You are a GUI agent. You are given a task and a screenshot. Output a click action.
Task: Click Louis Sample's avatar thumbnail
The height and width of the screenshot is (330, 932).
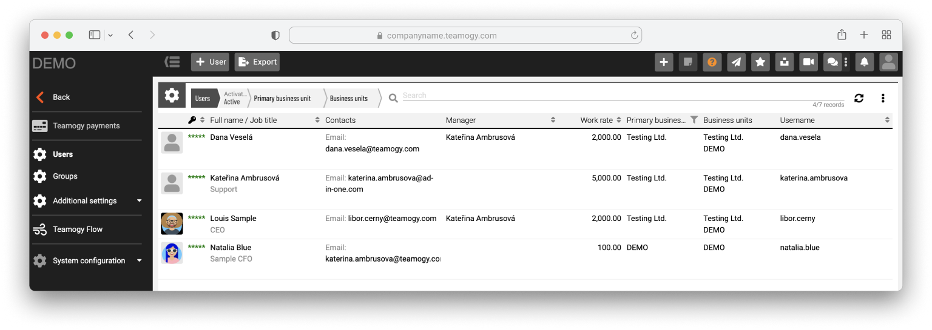(172, 223)
